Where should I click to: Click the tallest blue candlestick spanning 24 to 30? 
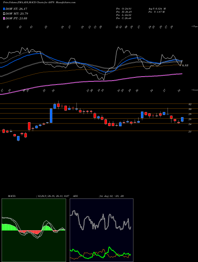point(51,116)
